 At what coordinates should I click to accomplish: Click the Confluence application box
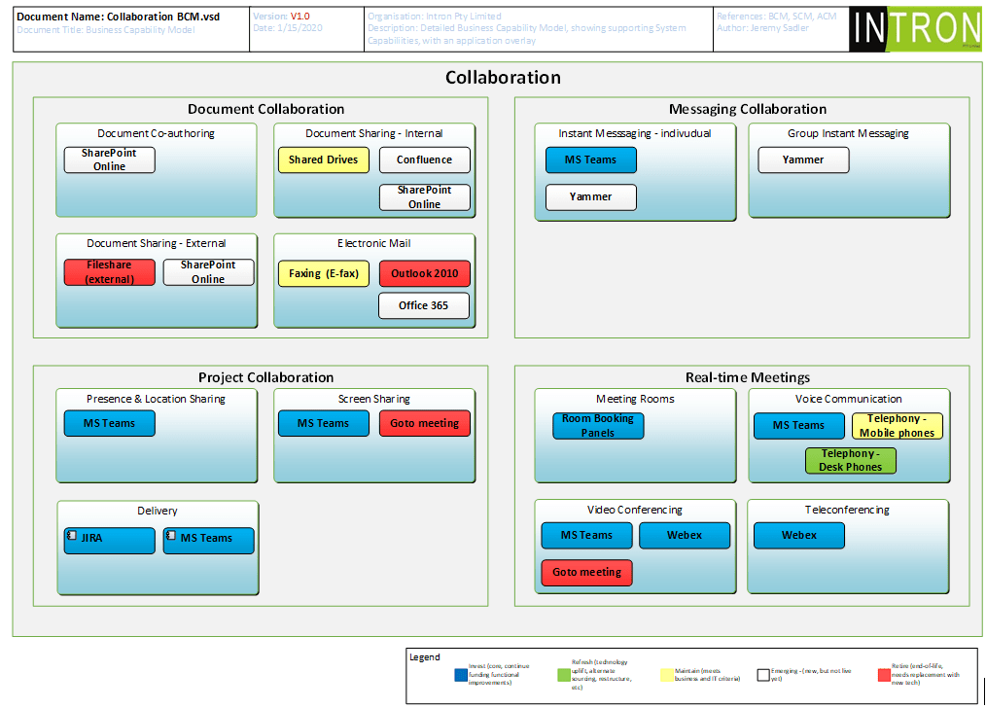[x=425, y=160]
